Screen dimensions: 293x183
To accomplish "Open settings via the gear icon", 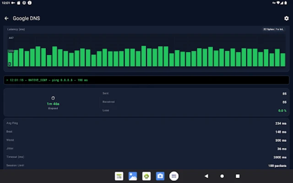I will point(286,18).
